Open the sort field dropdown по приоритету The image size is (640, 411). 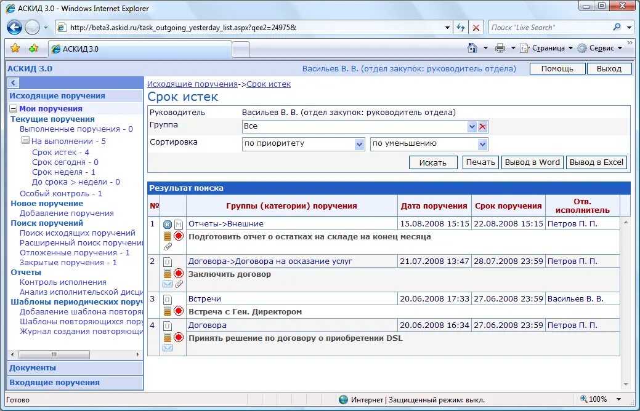coord(359,144)
